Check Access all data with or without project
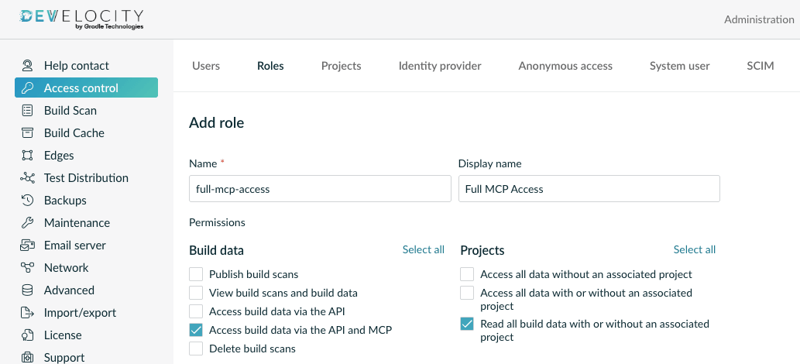Screen dimensions: 800x364 467,293
